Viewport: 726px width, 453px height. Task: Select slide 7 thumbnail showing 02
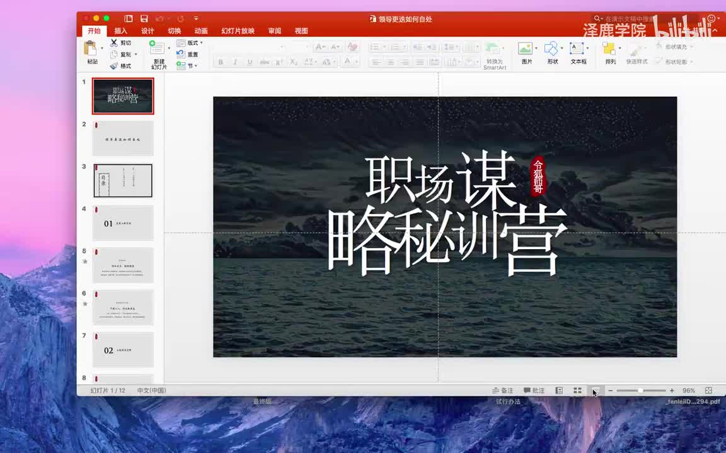tap(123, 349)
